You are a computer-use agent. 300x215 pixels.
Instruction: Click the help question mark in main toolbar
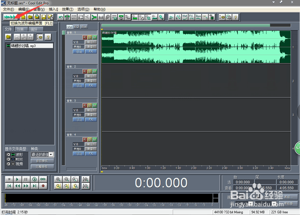pos(235,17)
